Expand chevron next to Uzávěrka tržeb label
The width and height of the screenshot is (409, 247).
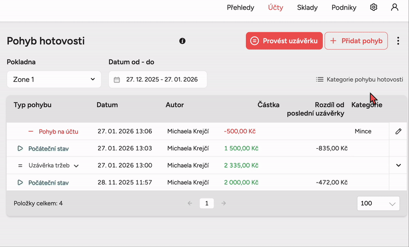pyautogui.click(x=76, y=166)
